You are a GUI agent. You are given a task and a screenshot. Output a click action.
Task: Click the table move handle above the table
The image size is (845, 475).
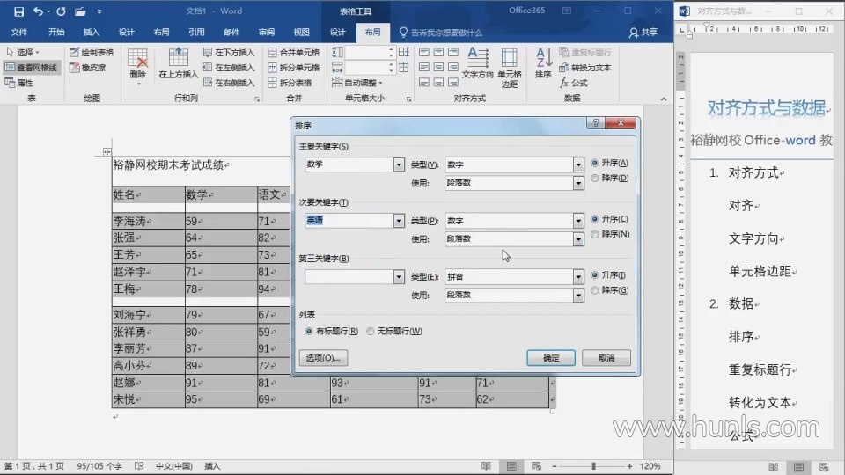click(107, 152)
